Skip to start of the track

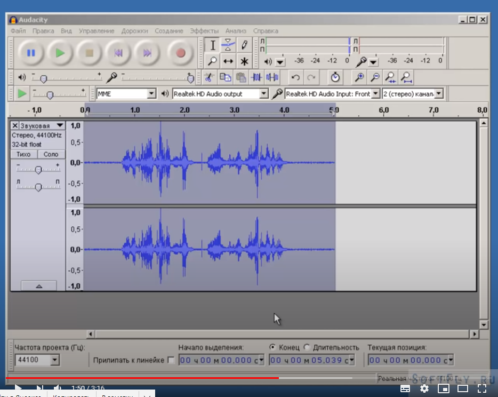(x=118, y=53)
